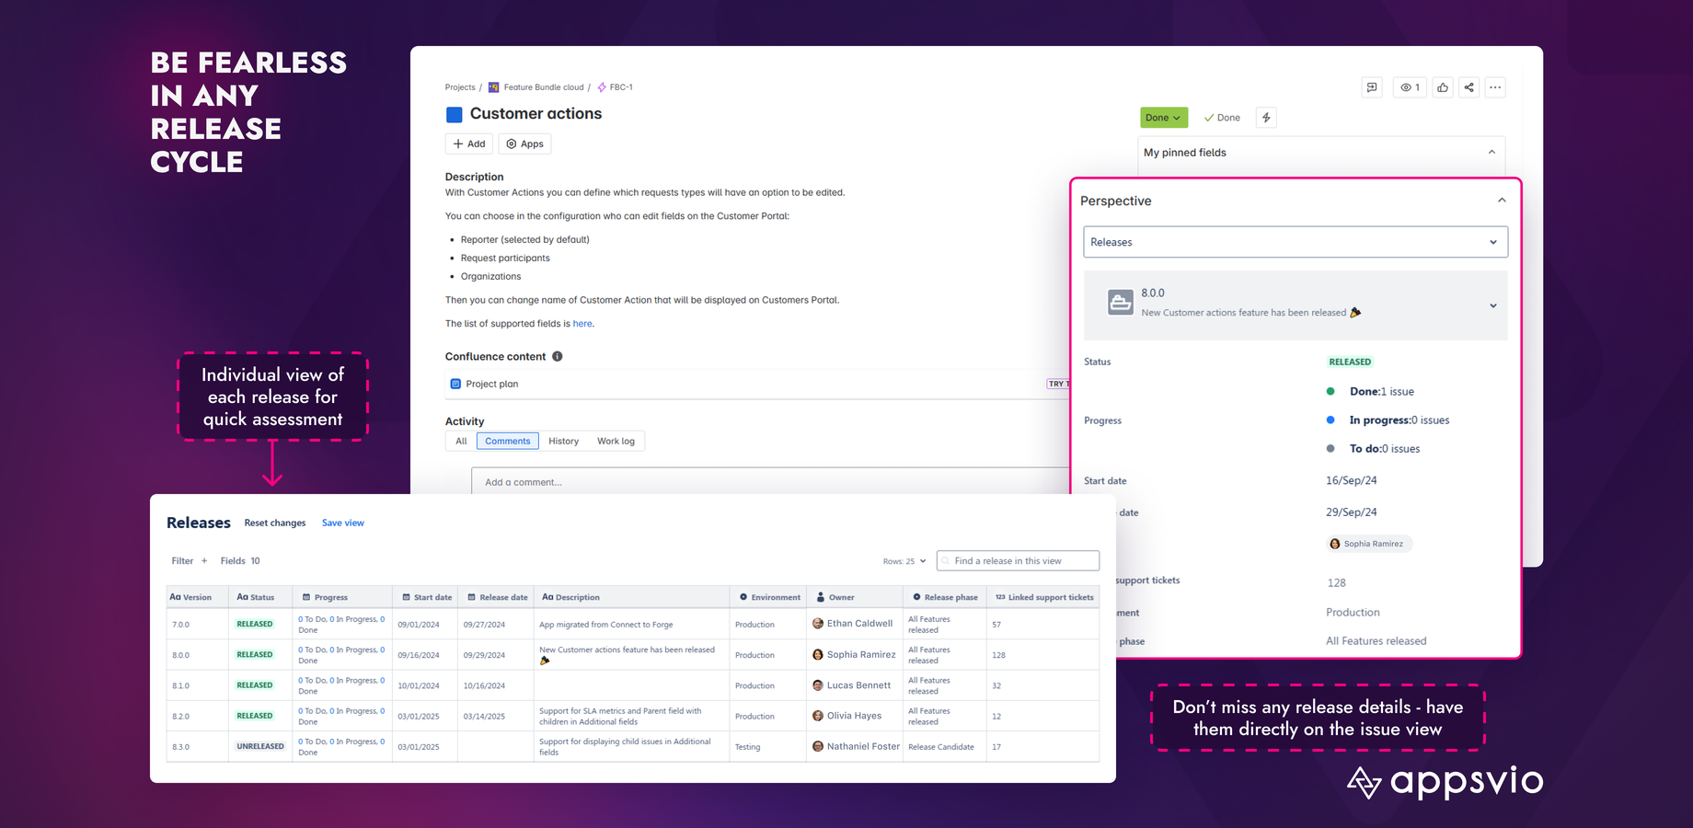This screenshot has width=1693, height=828.
Task: Click the FBC-1 issue key icon
Action: (x=602, y=87)
